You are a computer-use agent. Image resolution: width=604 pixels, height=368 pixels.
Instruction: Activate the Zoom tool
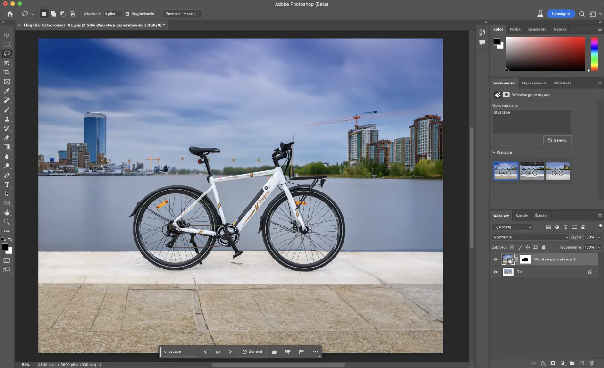(7, 222)
